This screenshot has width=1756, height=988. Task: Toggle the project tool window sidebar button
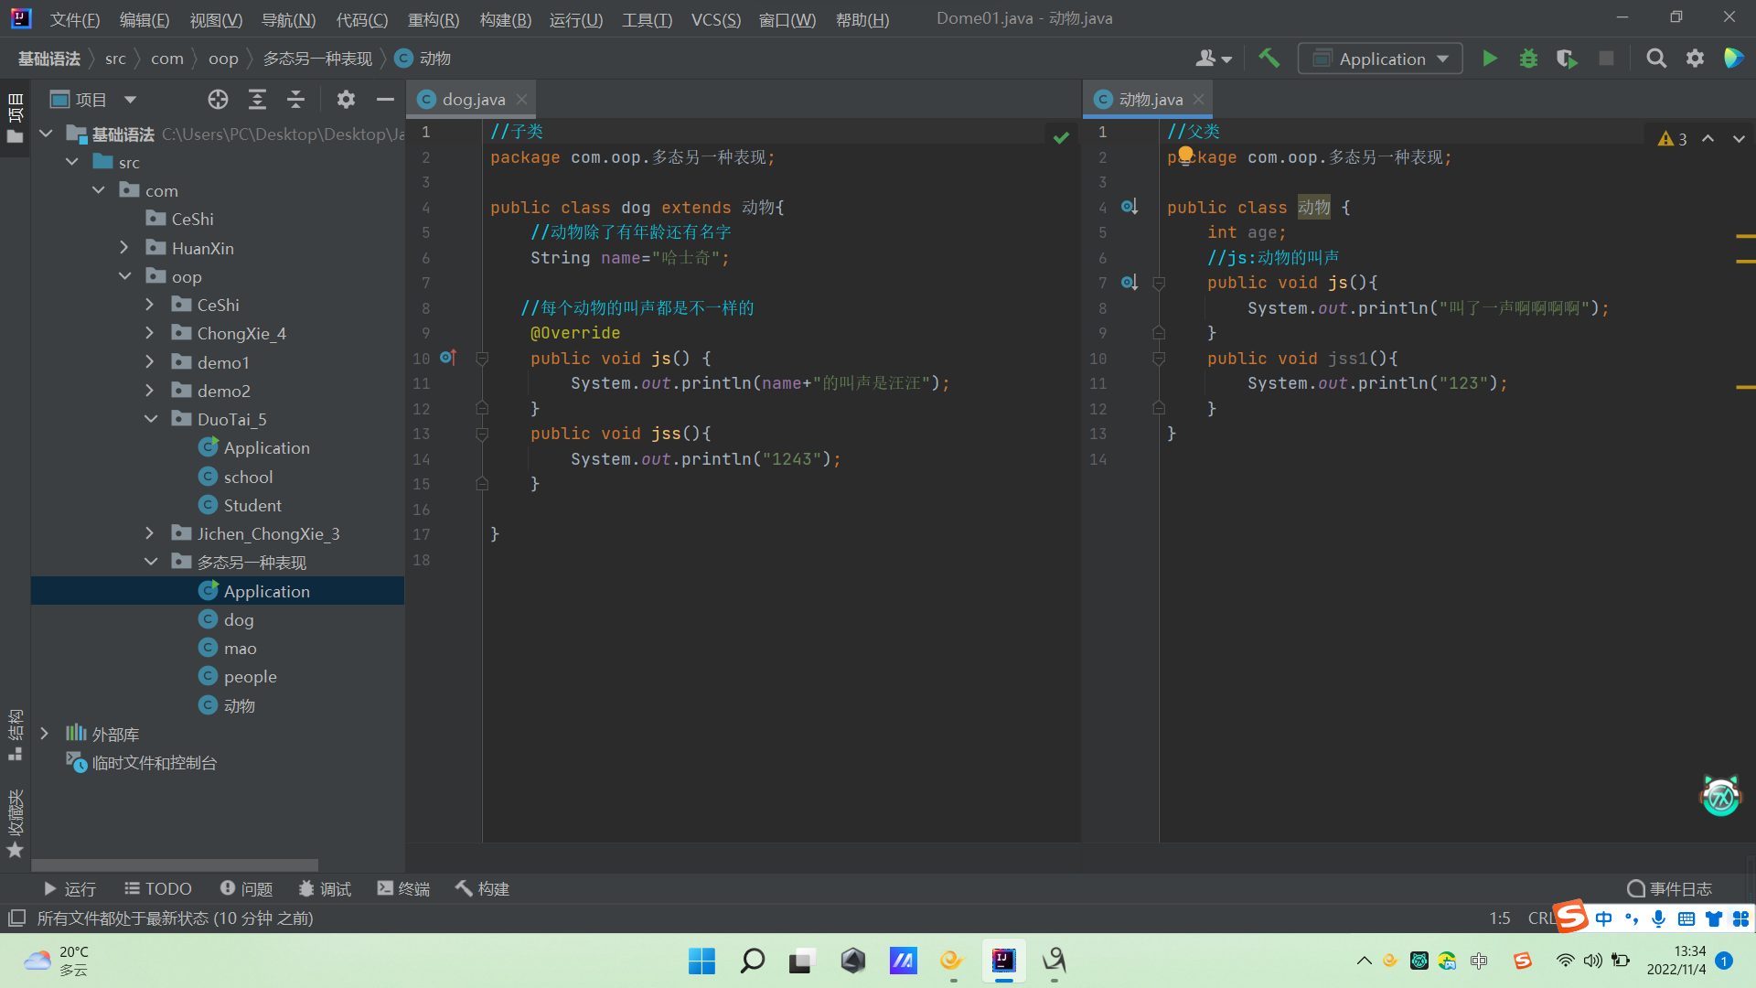point(15,117)
